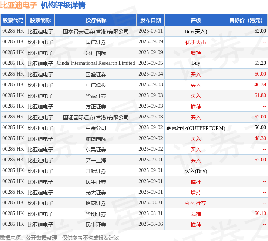Select the 50.00 target price
268x241 pixels.
[x=260, y=127]
